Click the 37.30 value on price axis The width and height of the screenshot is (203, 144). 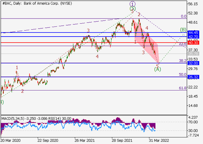193,50
